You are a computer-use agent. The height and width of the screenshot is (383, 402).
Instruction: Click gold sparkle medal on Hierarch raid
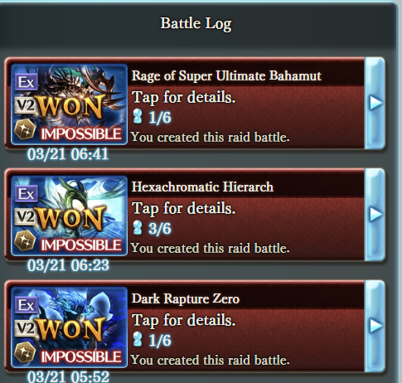pyautogui.click(x=25, y=241)
